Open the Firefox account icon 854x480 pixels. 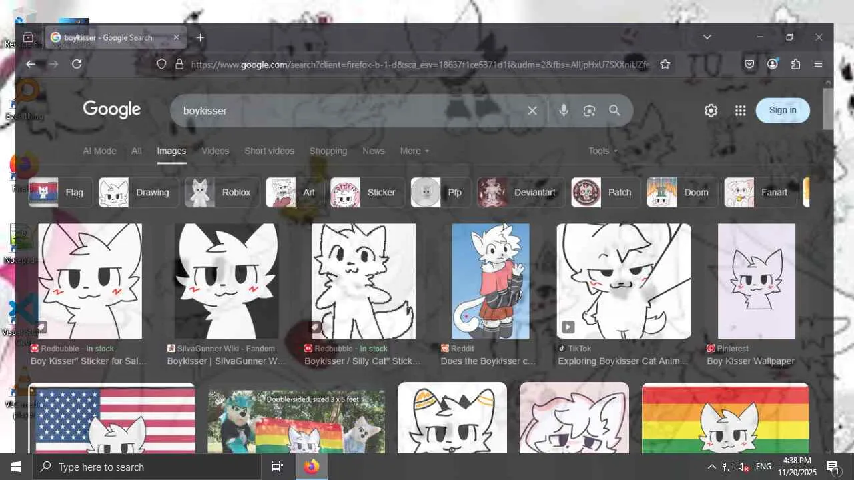(773, 64)
